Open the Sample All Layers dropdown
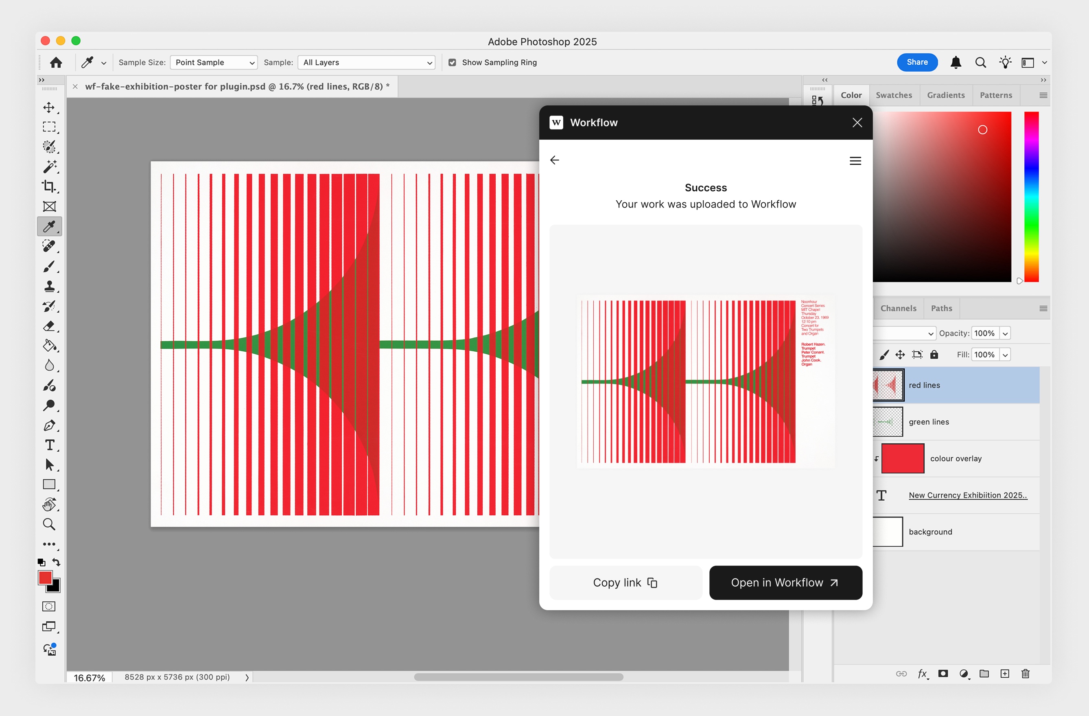The image size is (1089, 716). coord(366,62)
